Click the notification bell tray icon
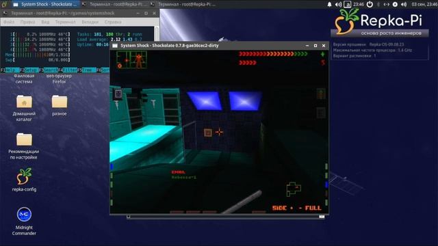This screenshot has height=246, width=438. point(330,4)
